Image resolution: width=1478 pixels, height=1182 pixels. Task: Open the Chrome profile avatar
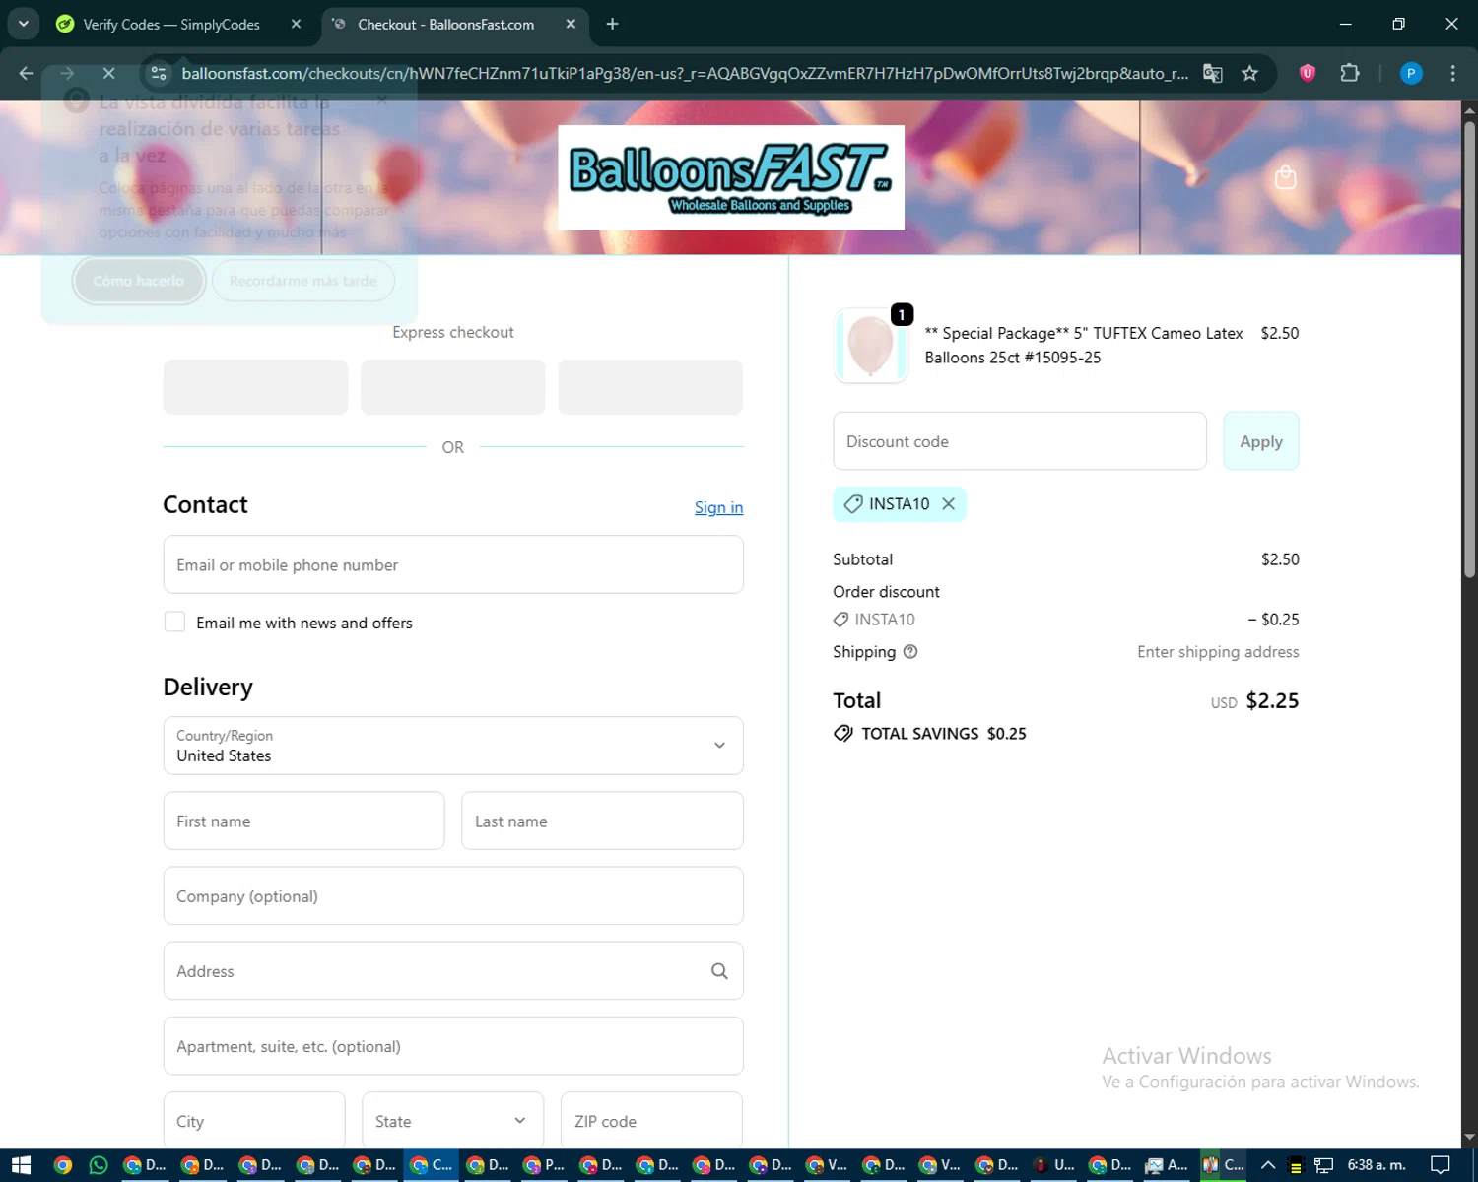click(1411, 73)
